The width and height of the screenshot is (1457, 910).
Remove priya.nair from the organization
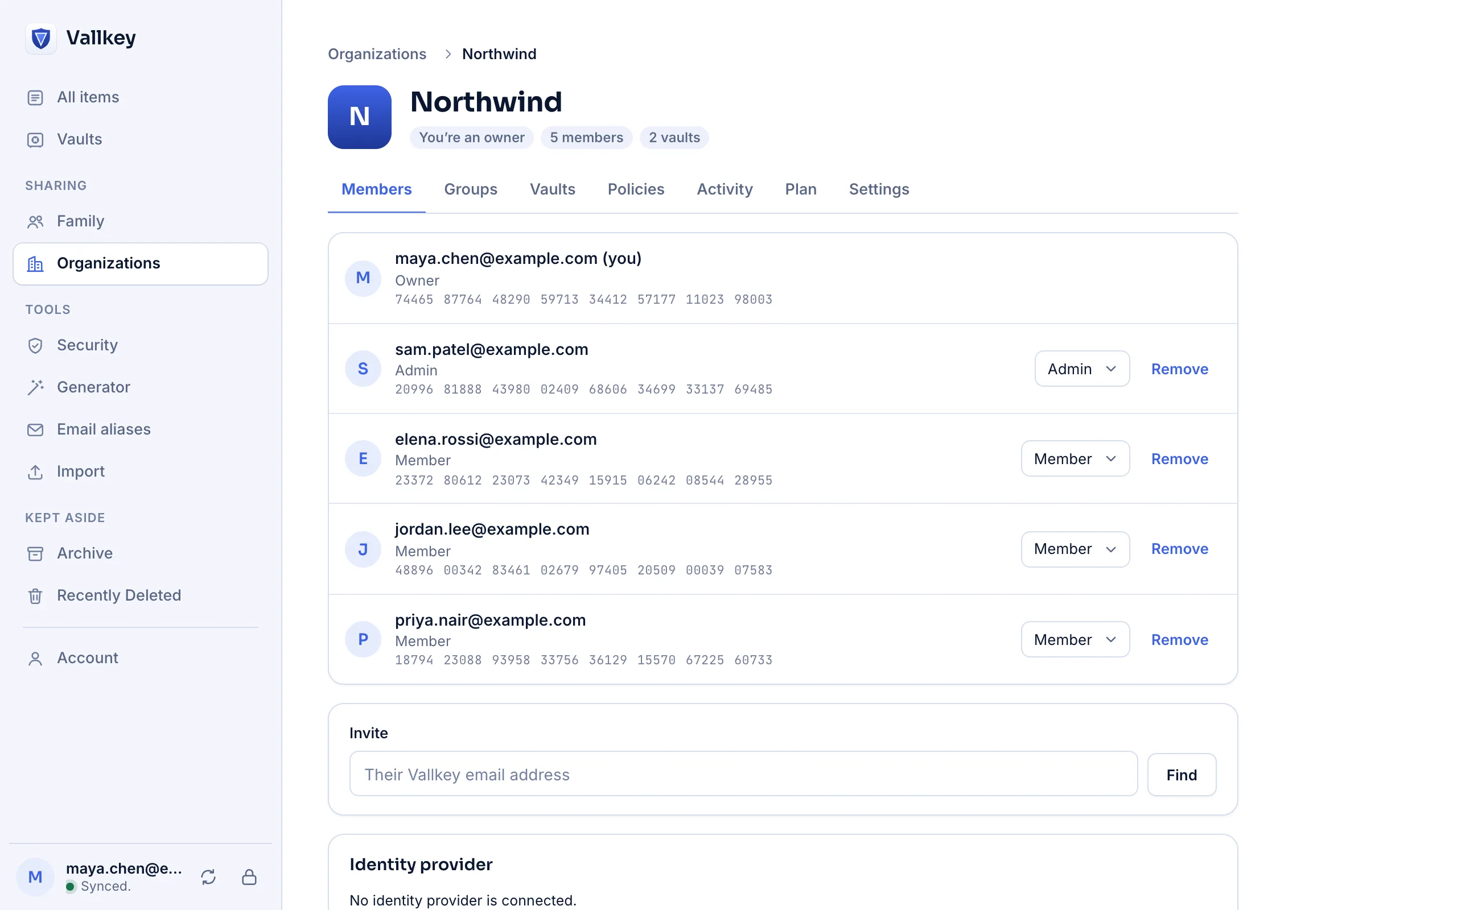click(x=1179, y=640)
